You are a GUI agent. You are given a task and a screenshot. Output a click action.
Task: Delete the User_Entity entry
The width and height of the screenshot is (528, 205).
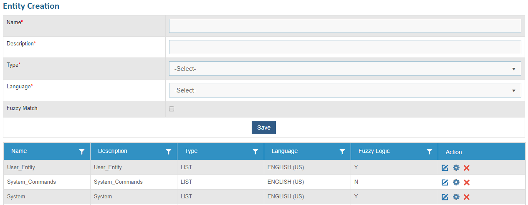(467, 168)
